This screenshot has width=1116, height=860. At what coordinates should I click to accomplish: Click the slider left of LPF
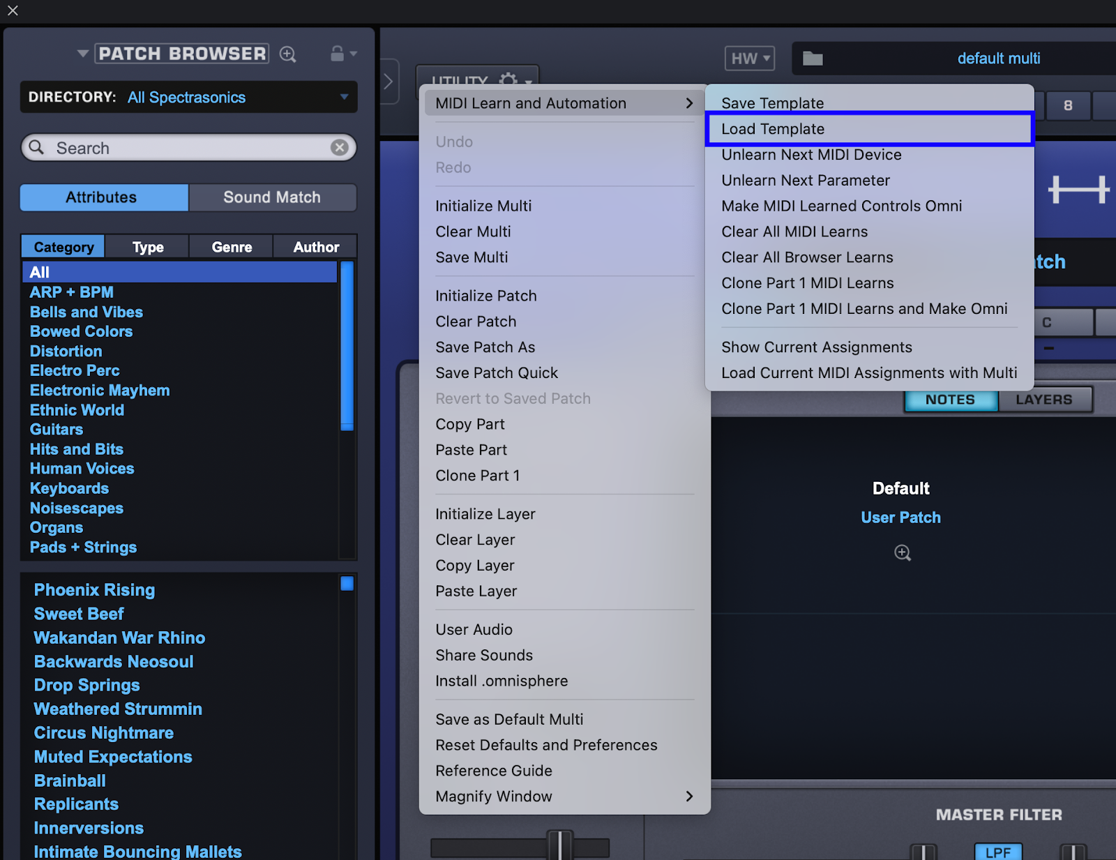(924, 852)
